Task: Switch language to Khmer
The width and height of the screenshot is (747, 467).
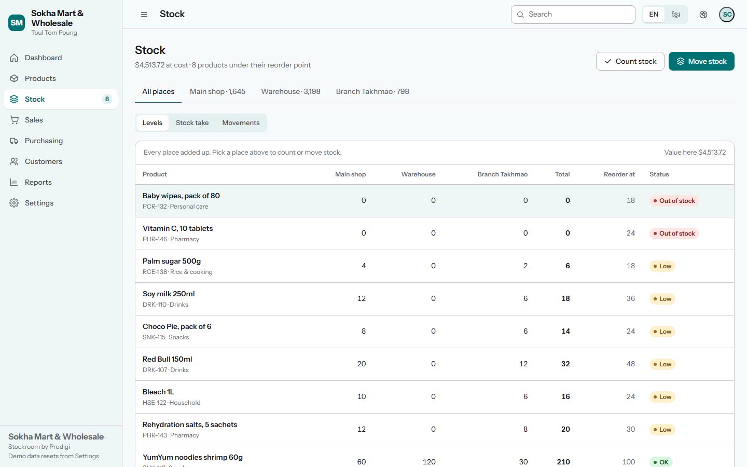Action: pos(676,15)
